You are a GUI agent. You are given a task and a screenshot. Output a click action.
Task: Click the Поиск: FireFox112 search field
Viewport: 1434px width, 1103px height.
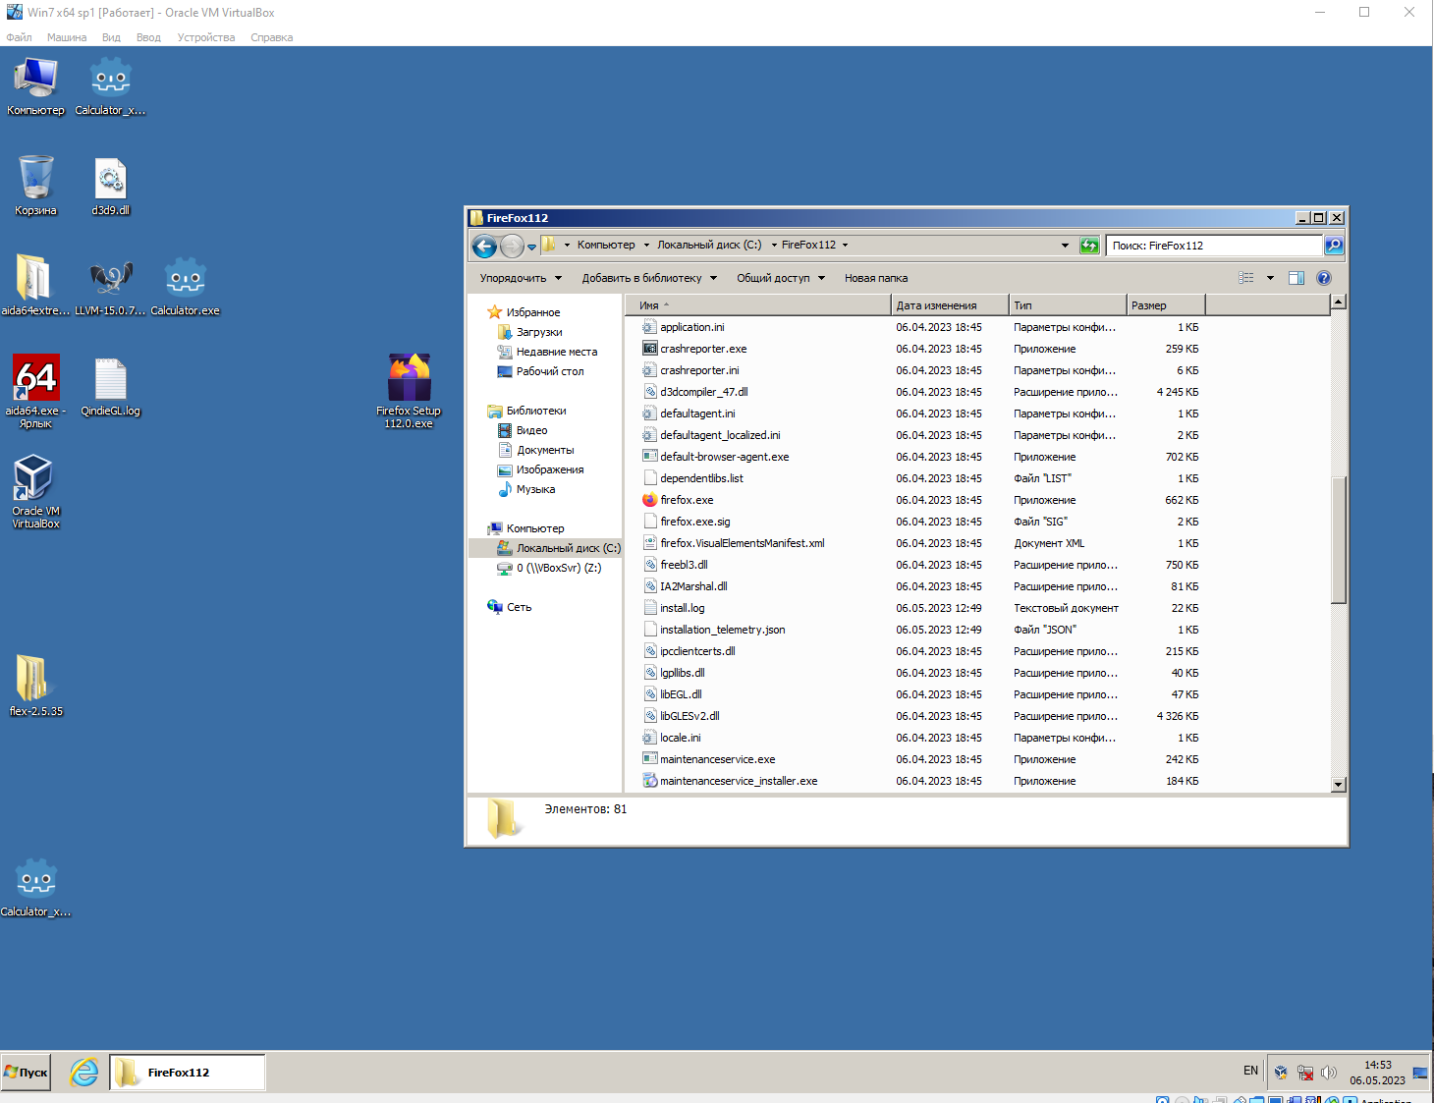pyautogui.click(x=1214, y=246)
